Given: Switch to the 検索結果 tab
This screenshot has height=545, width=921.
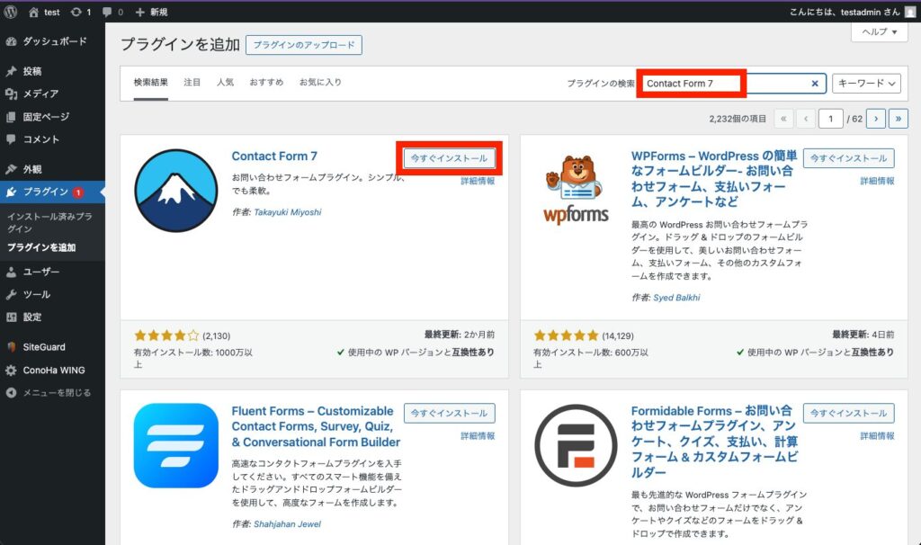Looking at the screenshot, I should coord(150,82).
